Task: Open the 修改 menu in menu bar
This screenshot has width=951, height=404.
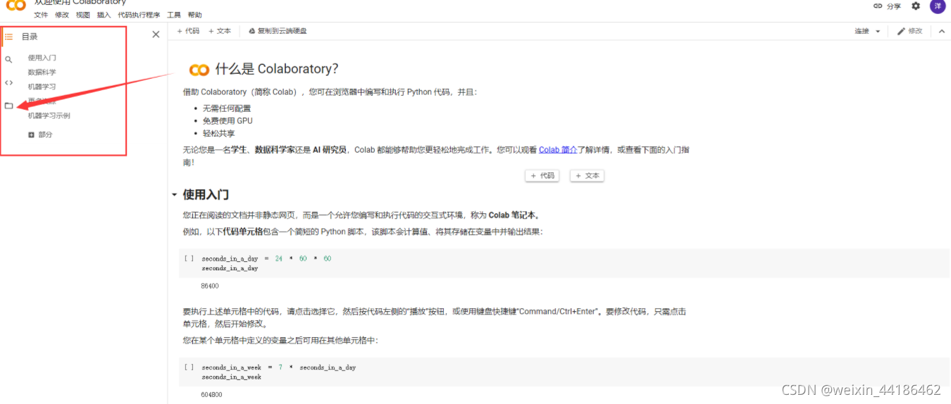Action: tap(62, 15)
